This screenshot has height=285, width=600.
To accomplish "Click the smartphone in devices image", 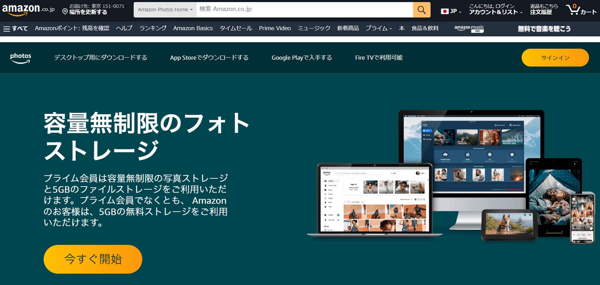I will pyautogui.click(x=582, y=218).
